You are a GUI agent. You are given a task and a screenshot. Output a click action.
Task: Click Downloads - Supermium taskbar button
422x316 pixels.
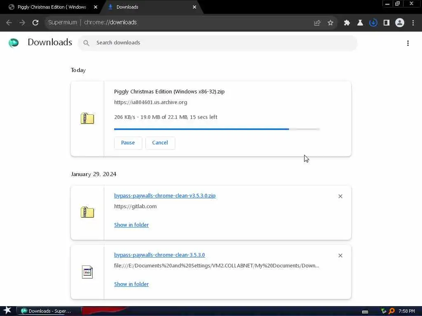(x=49, y=311)
